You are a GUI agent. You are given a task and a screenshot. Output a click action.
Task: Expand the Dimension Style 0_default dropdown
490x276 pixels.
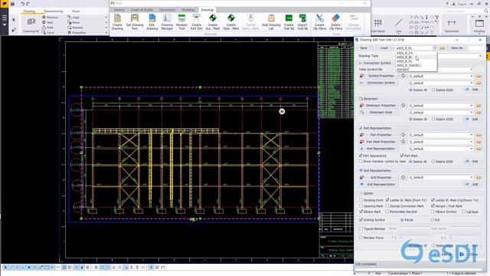472,113
